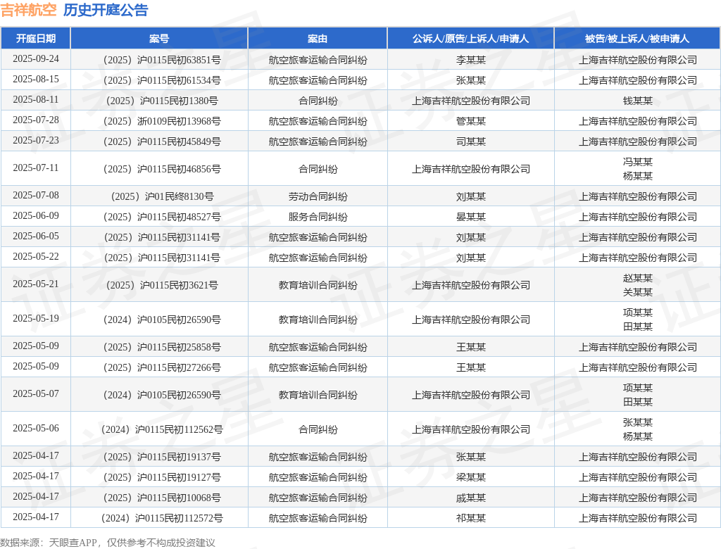
Task: Select the 公诉人/原告/上诉人/申请人 header
Action: click(471, 39)
